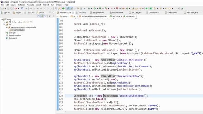Click the Save All toolbar icon
This screenshot has width=203, height=114.
[x=11, y=9]
